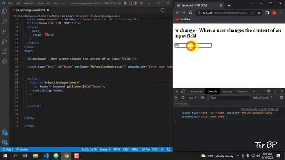Expand the hidden menus ellipsis in menu bar
Screen dimensions: 285x160
point(64,3)
